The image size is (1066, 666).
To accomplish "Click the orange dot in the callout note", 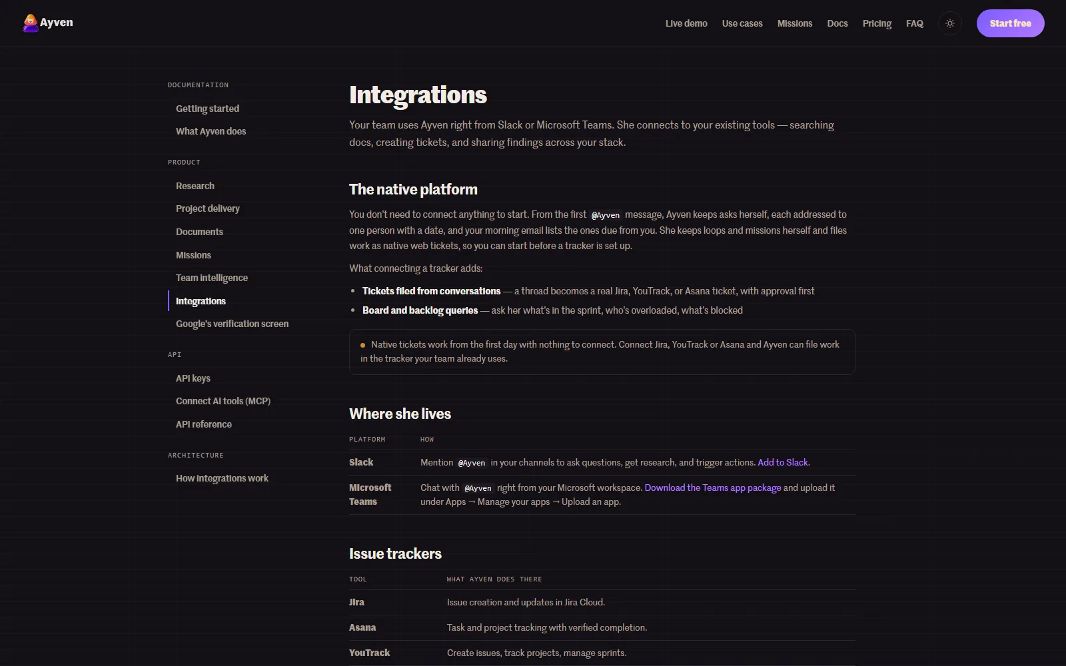I will pyautogui.click(x=362, y=345).
